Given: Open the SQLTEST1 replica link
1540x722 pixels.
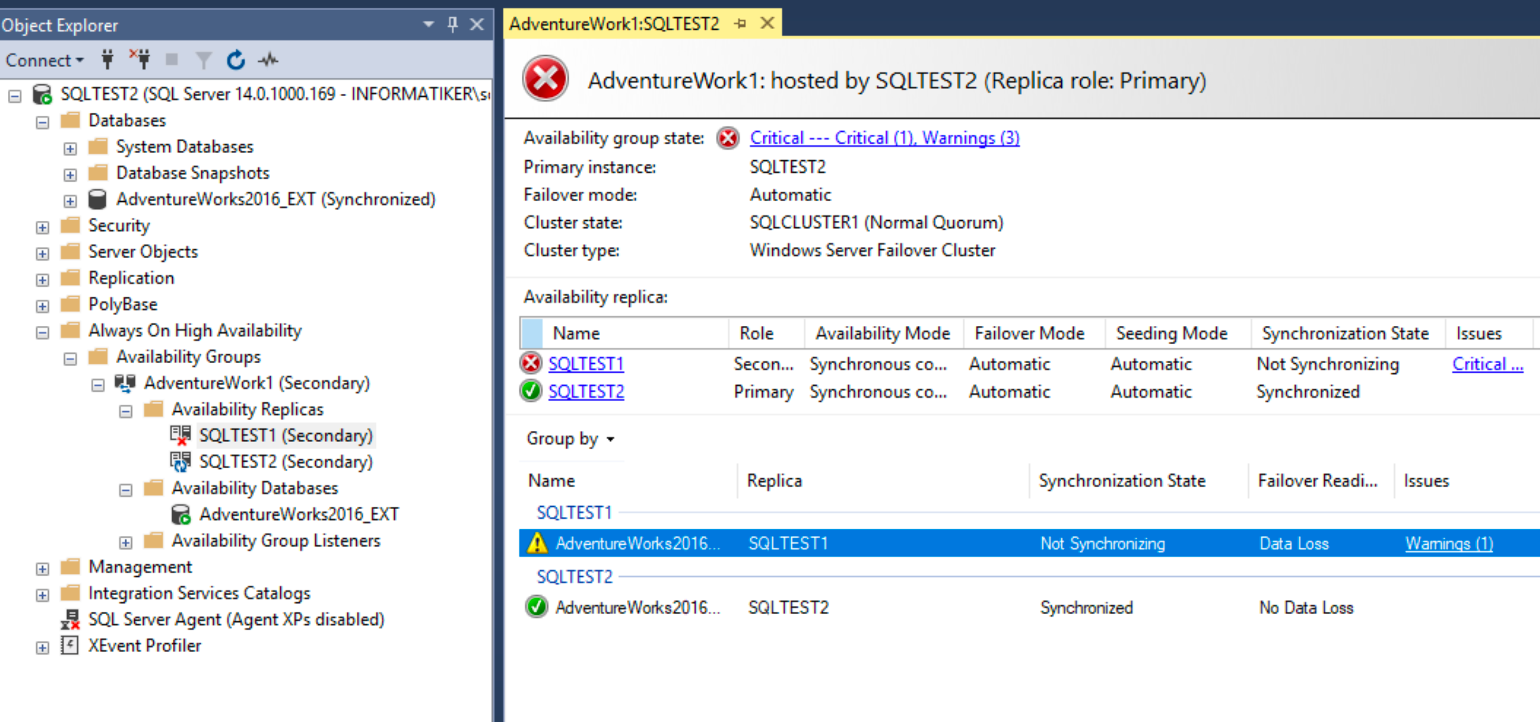Looking at the screenshot, I should 586,363.
